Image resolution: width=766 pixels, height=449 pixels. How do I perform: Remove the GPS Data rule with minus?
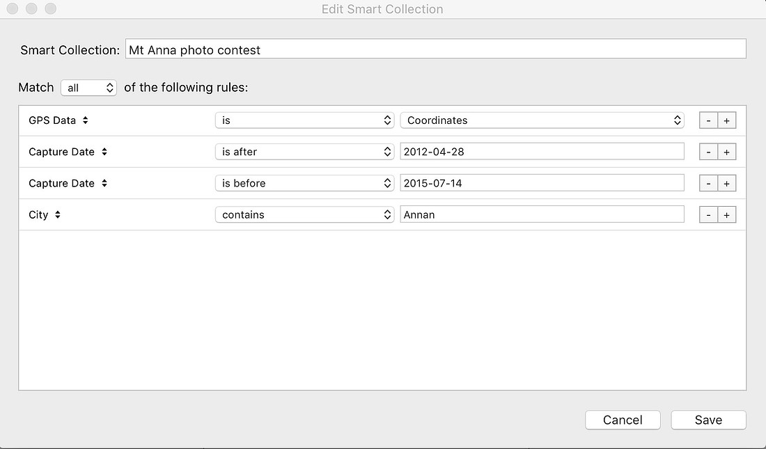tap(708, 120)
